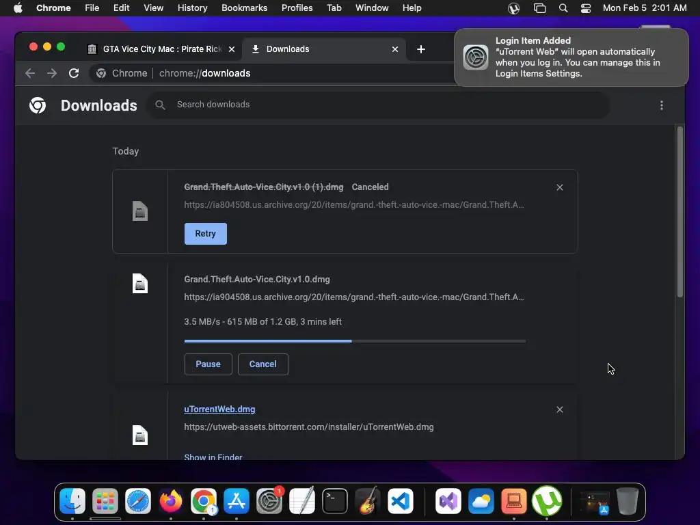700x525 pixels.
Task: Click file icon of canceled Vice City download
Action: click(139, 211)
